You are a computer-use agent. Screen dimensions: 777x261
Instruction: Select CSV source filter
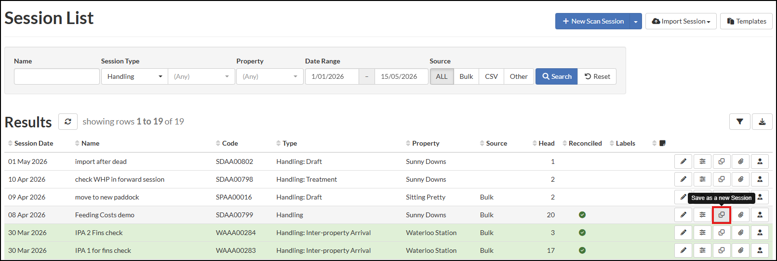point(491,76)
